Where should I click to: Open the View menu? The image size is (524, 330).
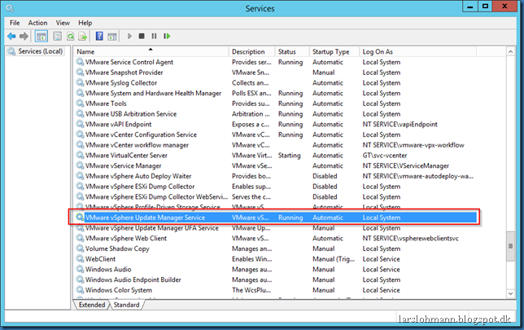pyautogui.click(x=63, y=23)
